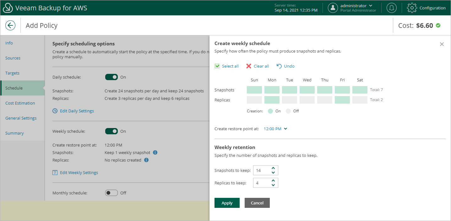The width and height of the screenshot is (451, 221).
Task: Go to Cost Estimation step
Action: point(20,103)
